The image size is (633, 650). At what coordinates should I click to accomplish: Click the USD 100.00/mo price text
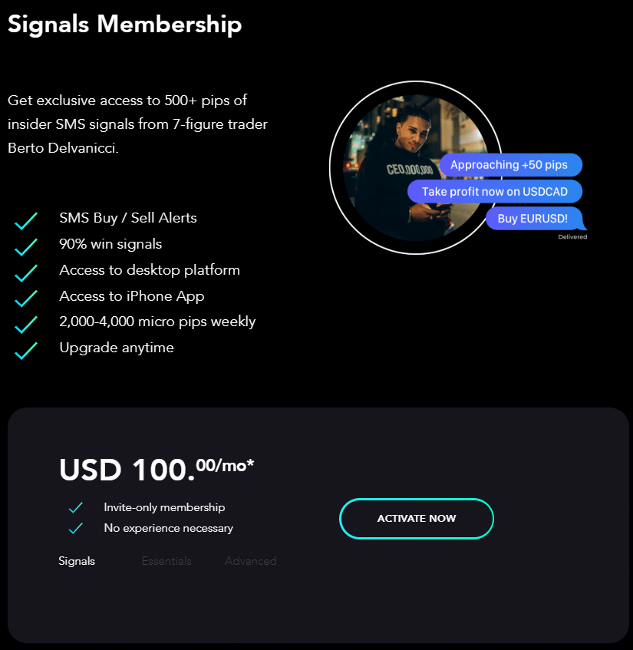pos(157,469)
